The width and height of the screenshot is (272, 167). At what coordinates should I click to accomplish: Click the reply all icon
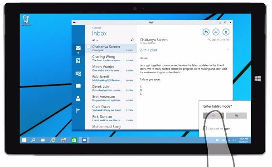tap(206, 32)
